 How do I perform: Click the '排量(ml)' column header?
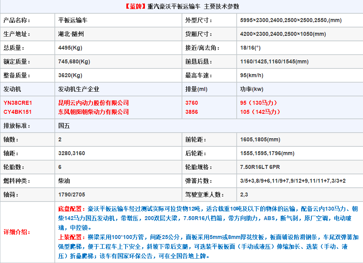[x=196, y=89]
